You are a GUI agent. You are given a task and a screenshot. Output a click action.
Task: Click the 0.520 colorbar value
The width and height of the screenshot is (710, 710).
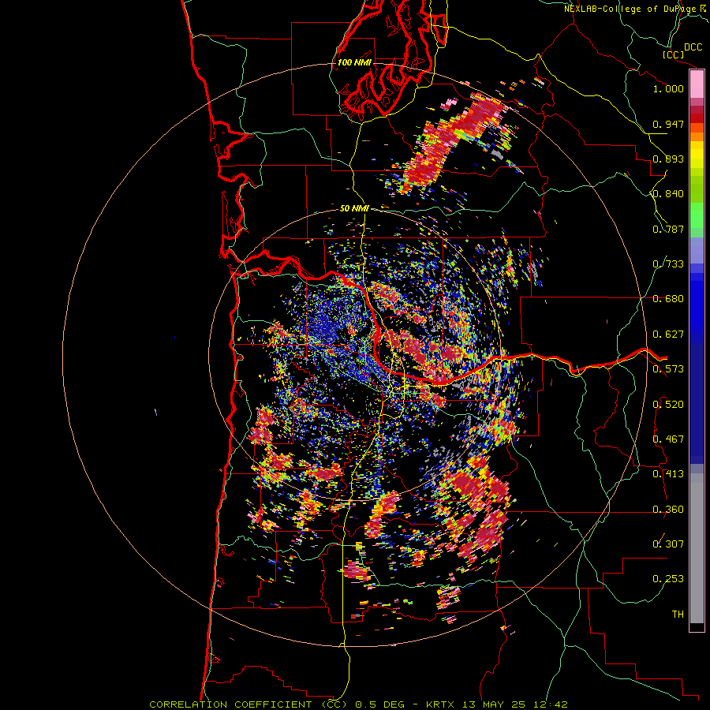668,405
